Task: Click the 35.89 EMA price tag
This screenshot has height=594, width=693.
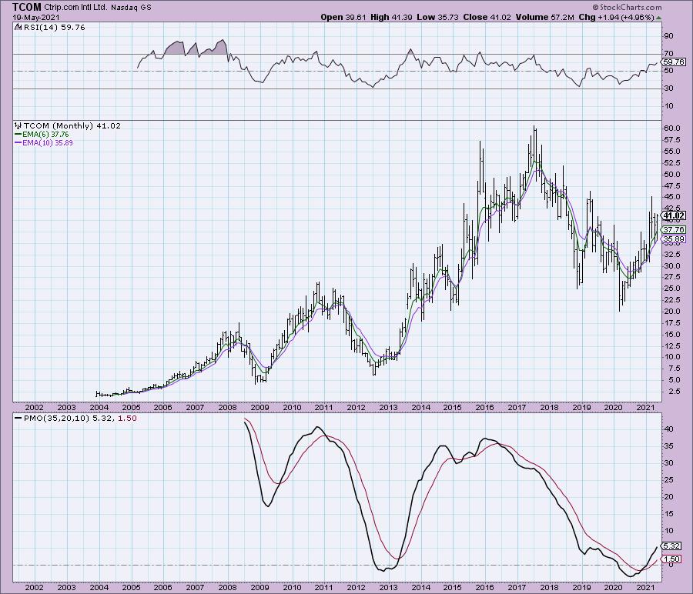Action: (x=674, y=239)
